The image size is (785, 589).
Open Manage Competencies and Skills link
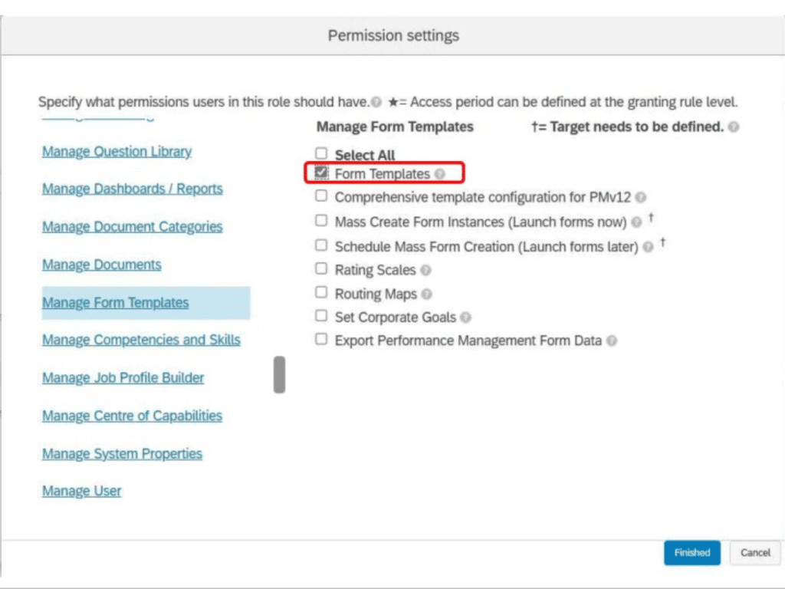[141, 340]
